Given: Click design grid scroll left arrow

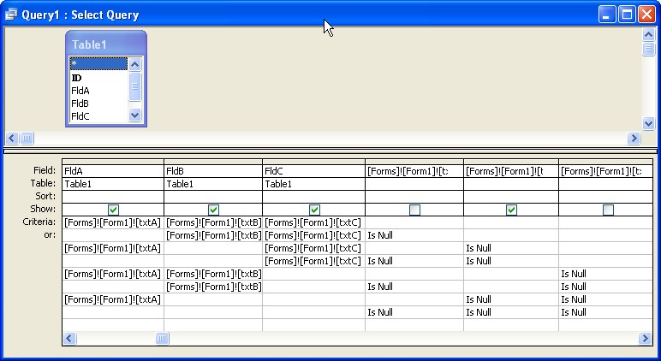Looking at the screenshot, I should (69, 338).
